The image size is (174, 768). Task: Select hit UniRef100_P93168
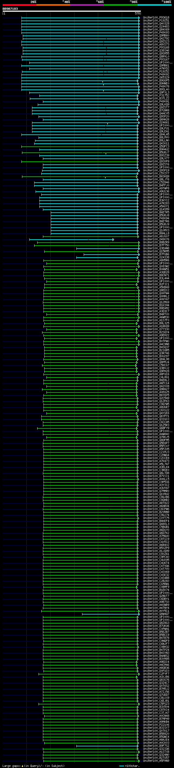click(x=156, y=47)
